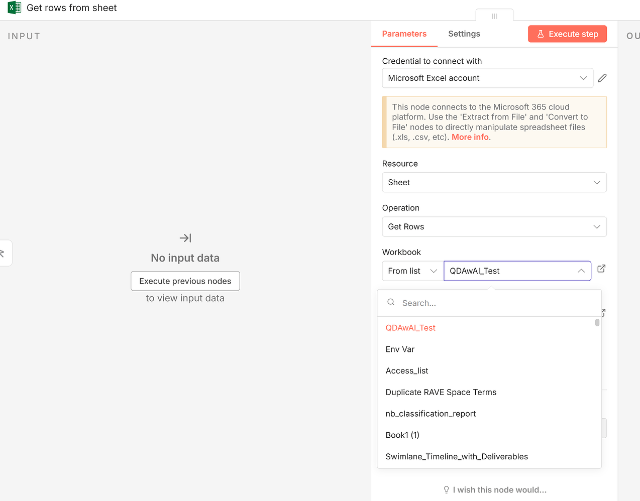Expand the Resource dropdown showing Sheet
Viewport: 640px width, 501px height.
(494, 183)
